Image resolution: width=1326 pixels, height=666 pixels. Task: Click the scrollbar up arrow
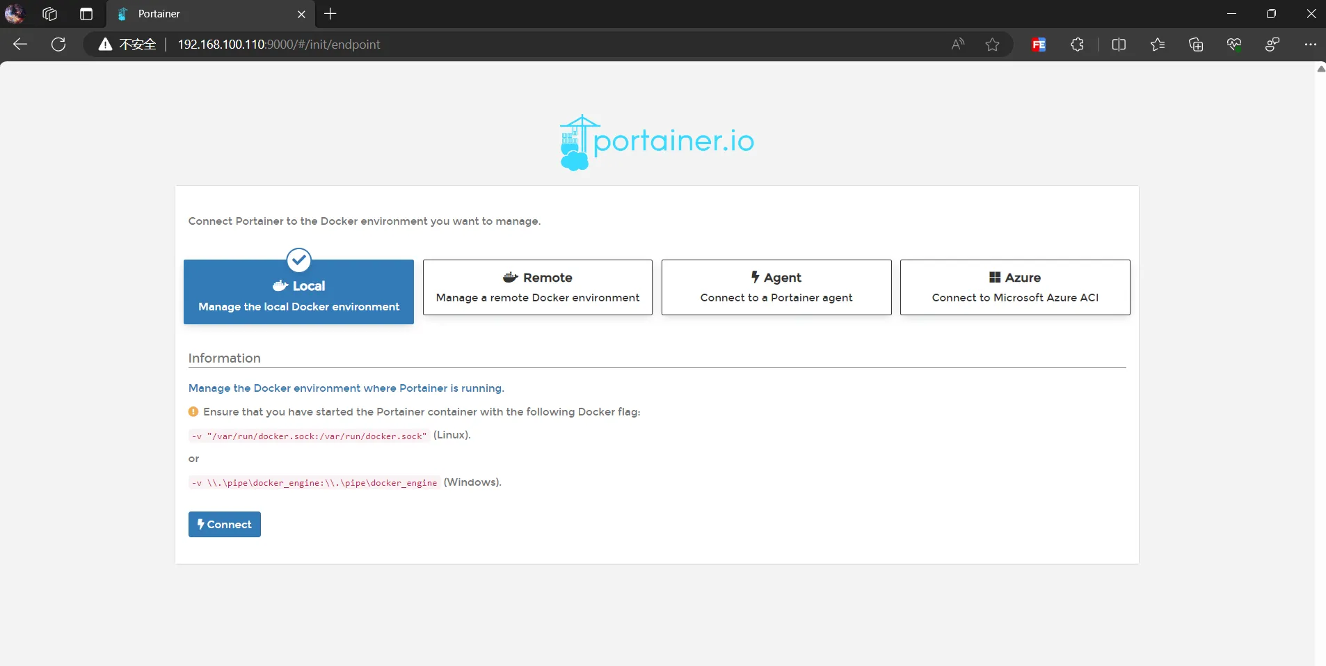pos(1320,69)
